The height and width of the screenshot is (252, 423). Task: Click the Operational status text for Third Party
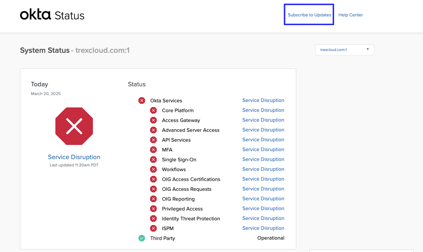click(x=271, y=238)
